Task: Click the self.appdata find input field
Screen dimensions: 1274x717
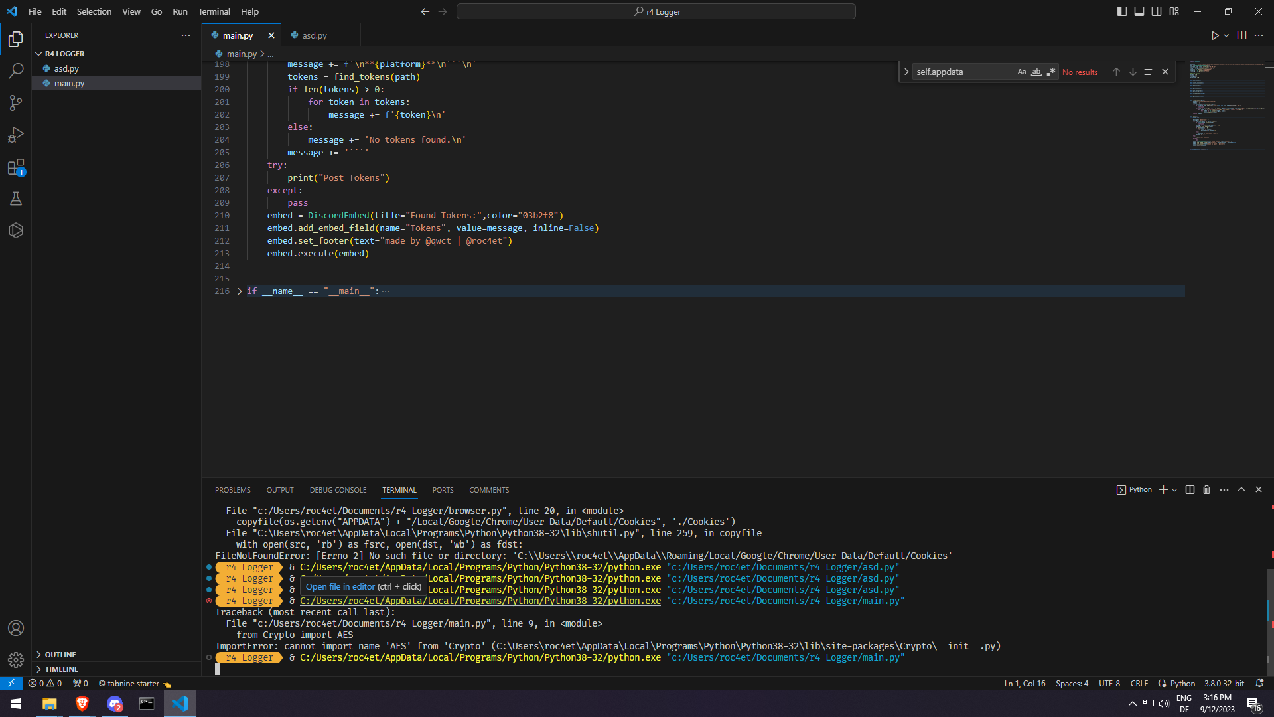Action: pyautogui.click(x=962, y=72)
